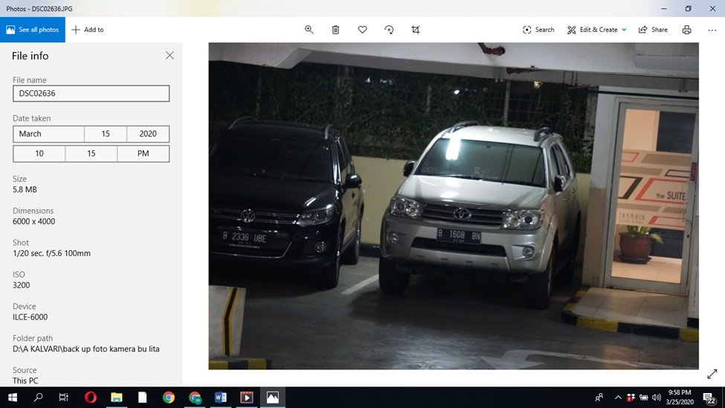The width and height of the screenshot is (725, 408).
Task: Open the Action Center notifications
Action: click(709, 398)
